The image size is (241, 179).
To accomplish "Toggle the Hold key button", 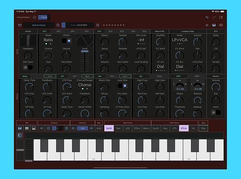I will (x=99, y=128).
